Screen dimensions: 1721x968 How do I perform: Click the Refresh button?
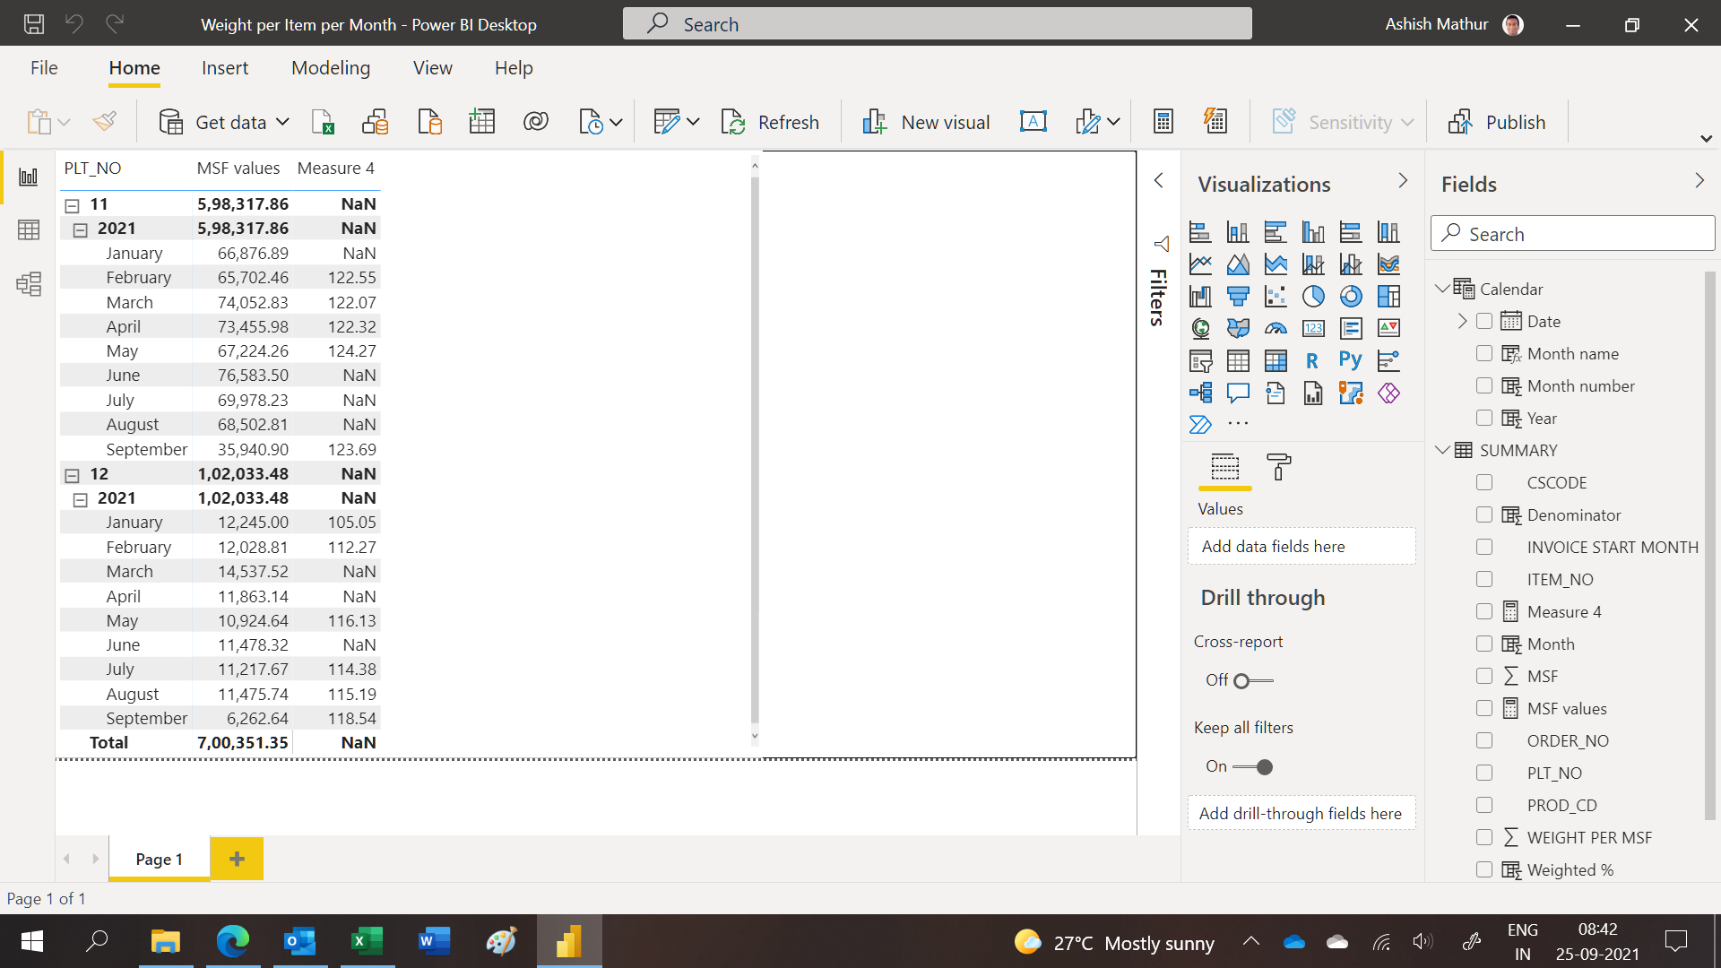771,122
